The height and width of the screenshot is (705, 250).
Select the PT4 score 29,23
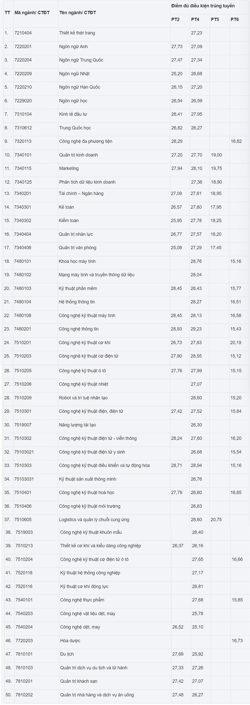click(196, 329)
